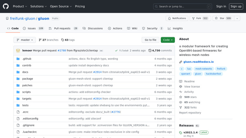246x138 pixels.
Task: Click the Notifications bell button
Action: click(x=177, y=18)
